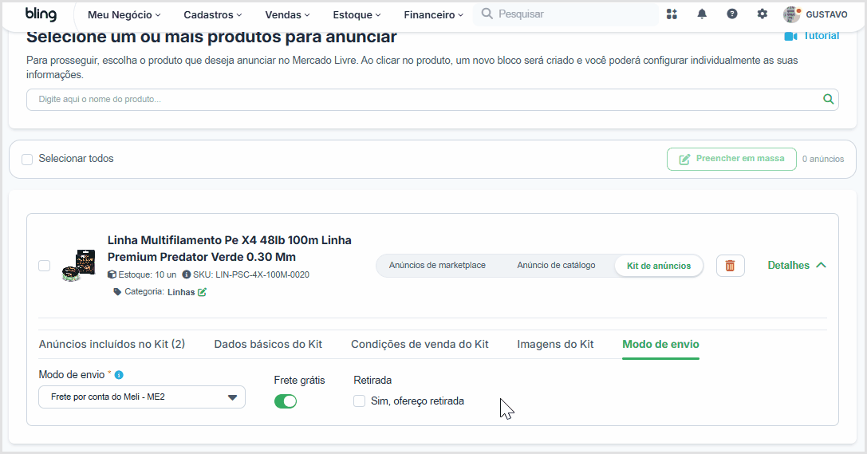The height and width of the screenshot is (454, 867).
Task: Open the help question mark icon
Action: coord(732,14)
